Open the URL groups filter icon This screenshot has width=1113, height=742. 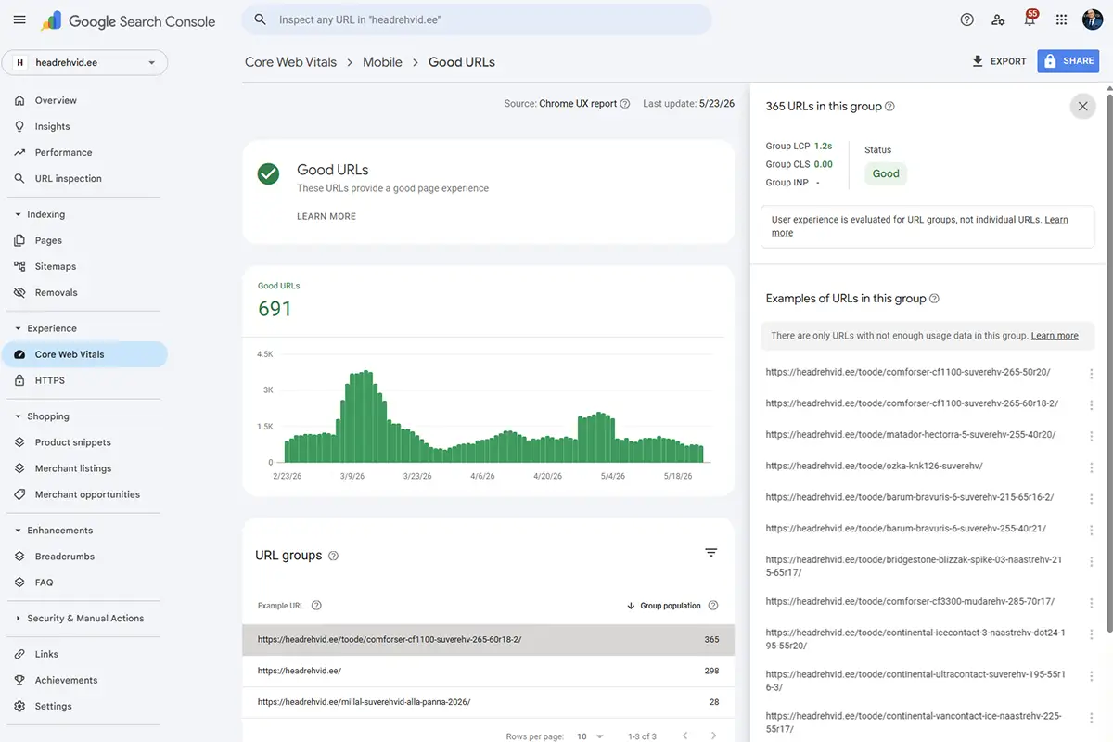pyautogui.click(x=711, y=553)
